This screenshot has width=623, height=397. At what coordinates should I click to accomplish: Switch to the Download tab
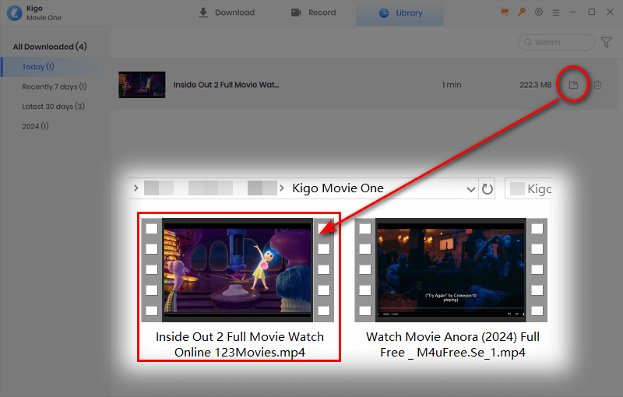point(227,12)
